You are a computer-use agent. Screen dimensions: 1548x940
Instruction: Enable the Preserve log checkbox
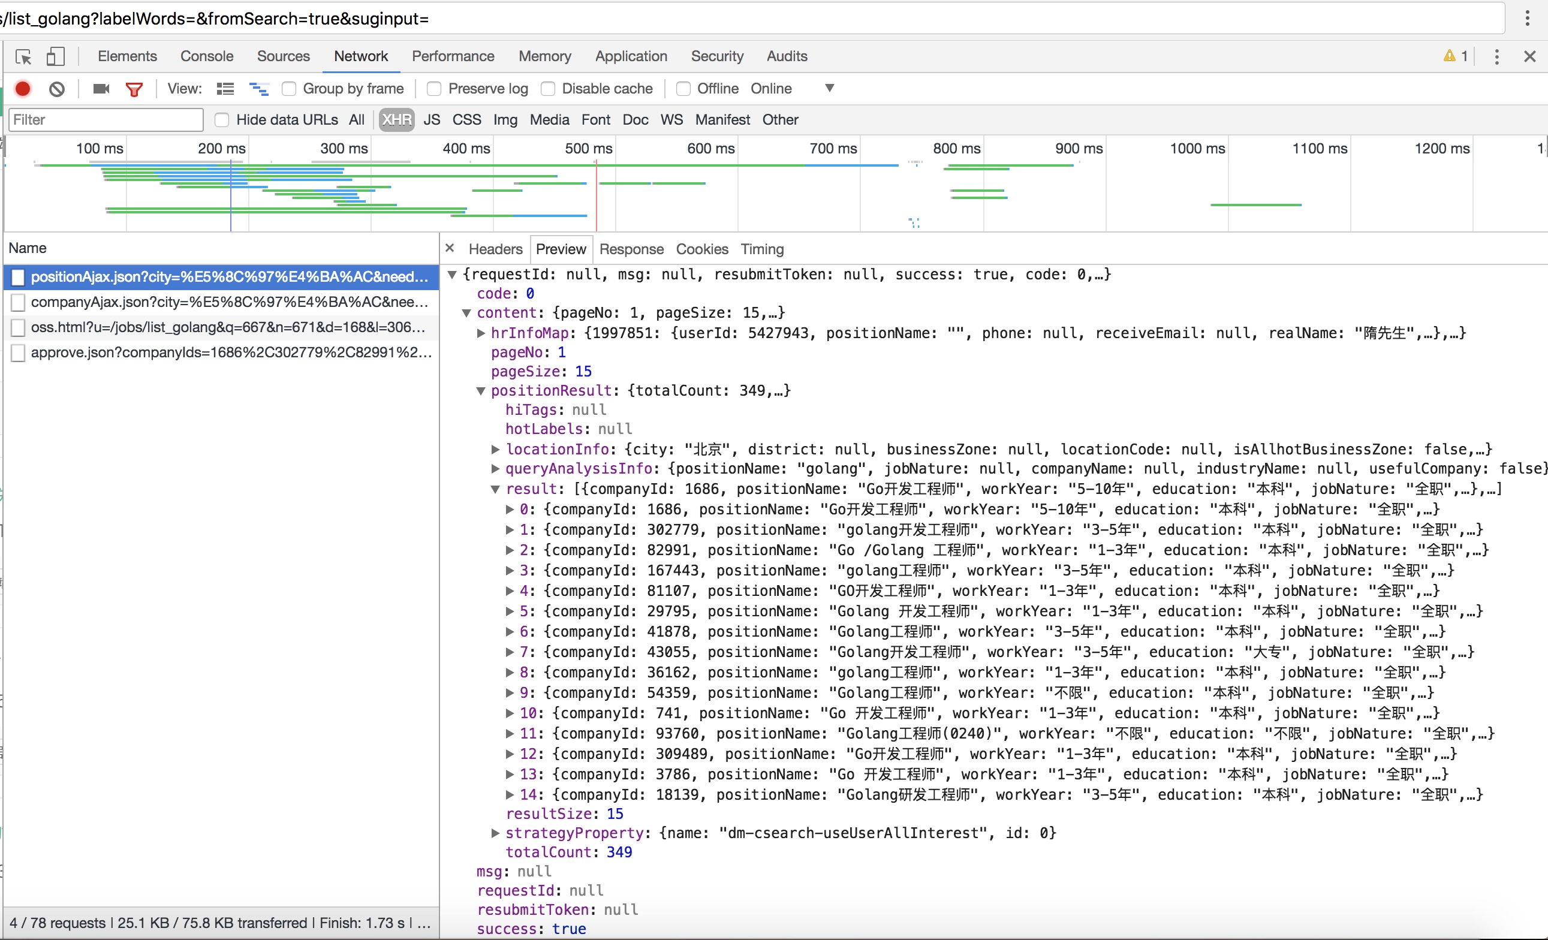434,89
